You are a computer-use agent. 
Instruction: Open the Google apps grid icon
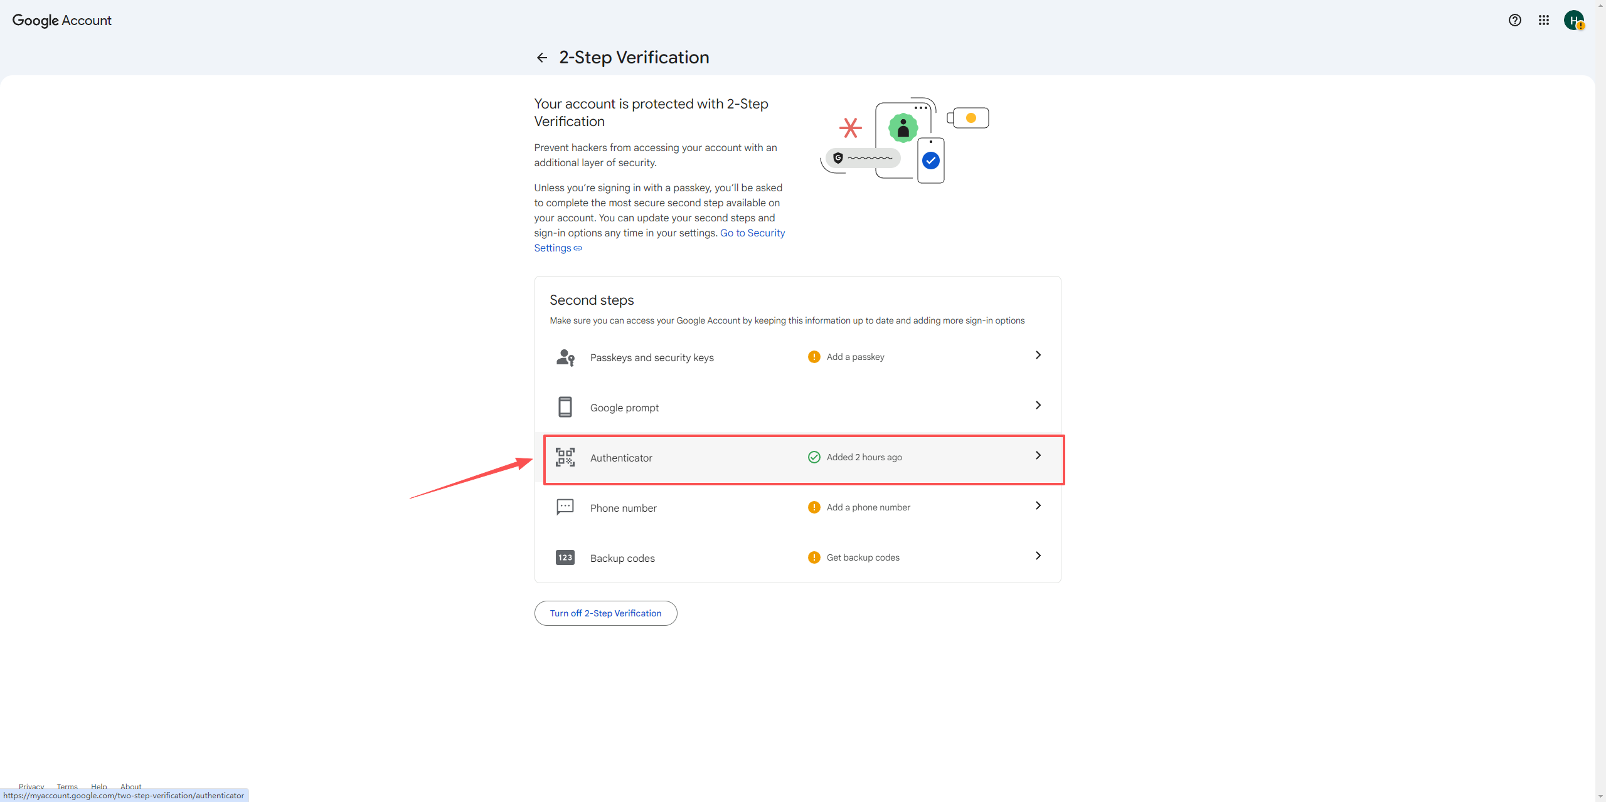click(x=1544, y=20)
